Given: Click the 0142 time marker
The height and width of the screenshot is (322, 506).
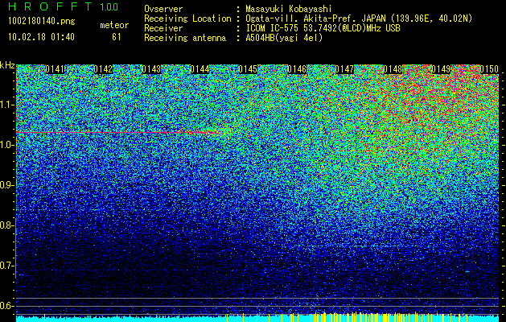Looking at the screenshot, I should (103, 69).
